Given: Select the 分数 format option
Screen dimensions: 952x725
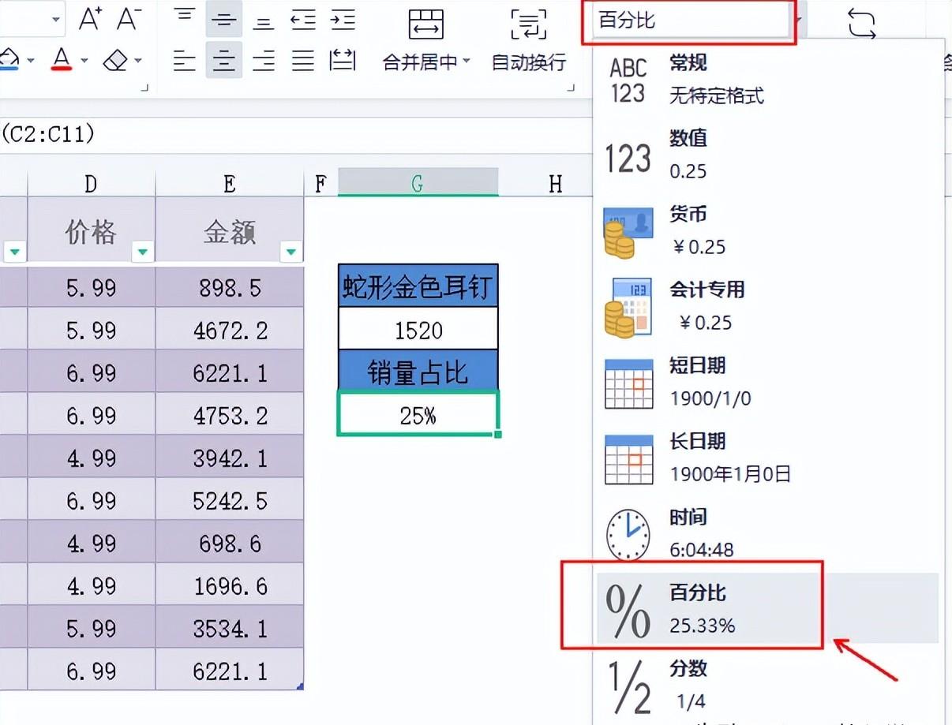Looking at the screenshot, I should point(768,685).
